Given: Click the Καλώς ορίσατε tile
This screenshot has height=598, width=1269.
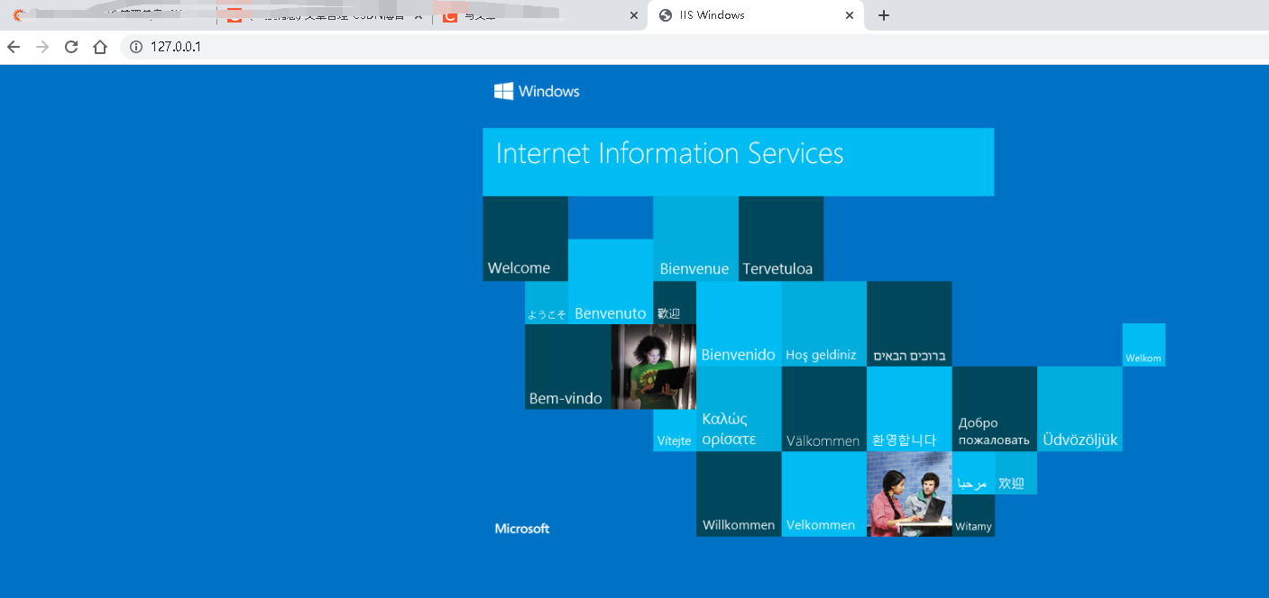Looking at the screenshot, I should [739, 409].
